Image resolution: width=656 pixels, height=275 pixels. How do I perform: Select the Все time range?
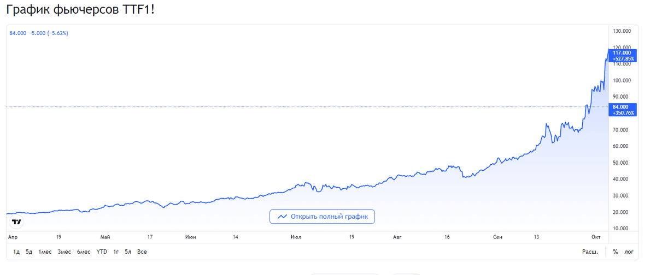point(142,252)
